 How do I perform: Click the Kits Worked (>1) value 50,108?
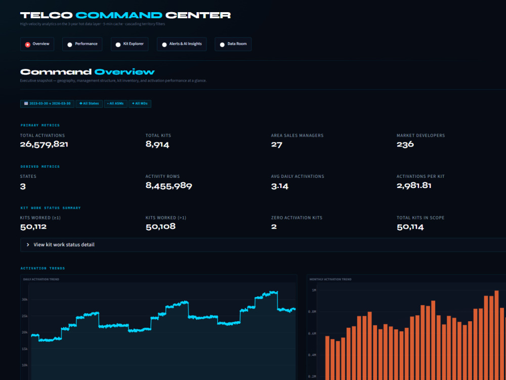(161, 226)
